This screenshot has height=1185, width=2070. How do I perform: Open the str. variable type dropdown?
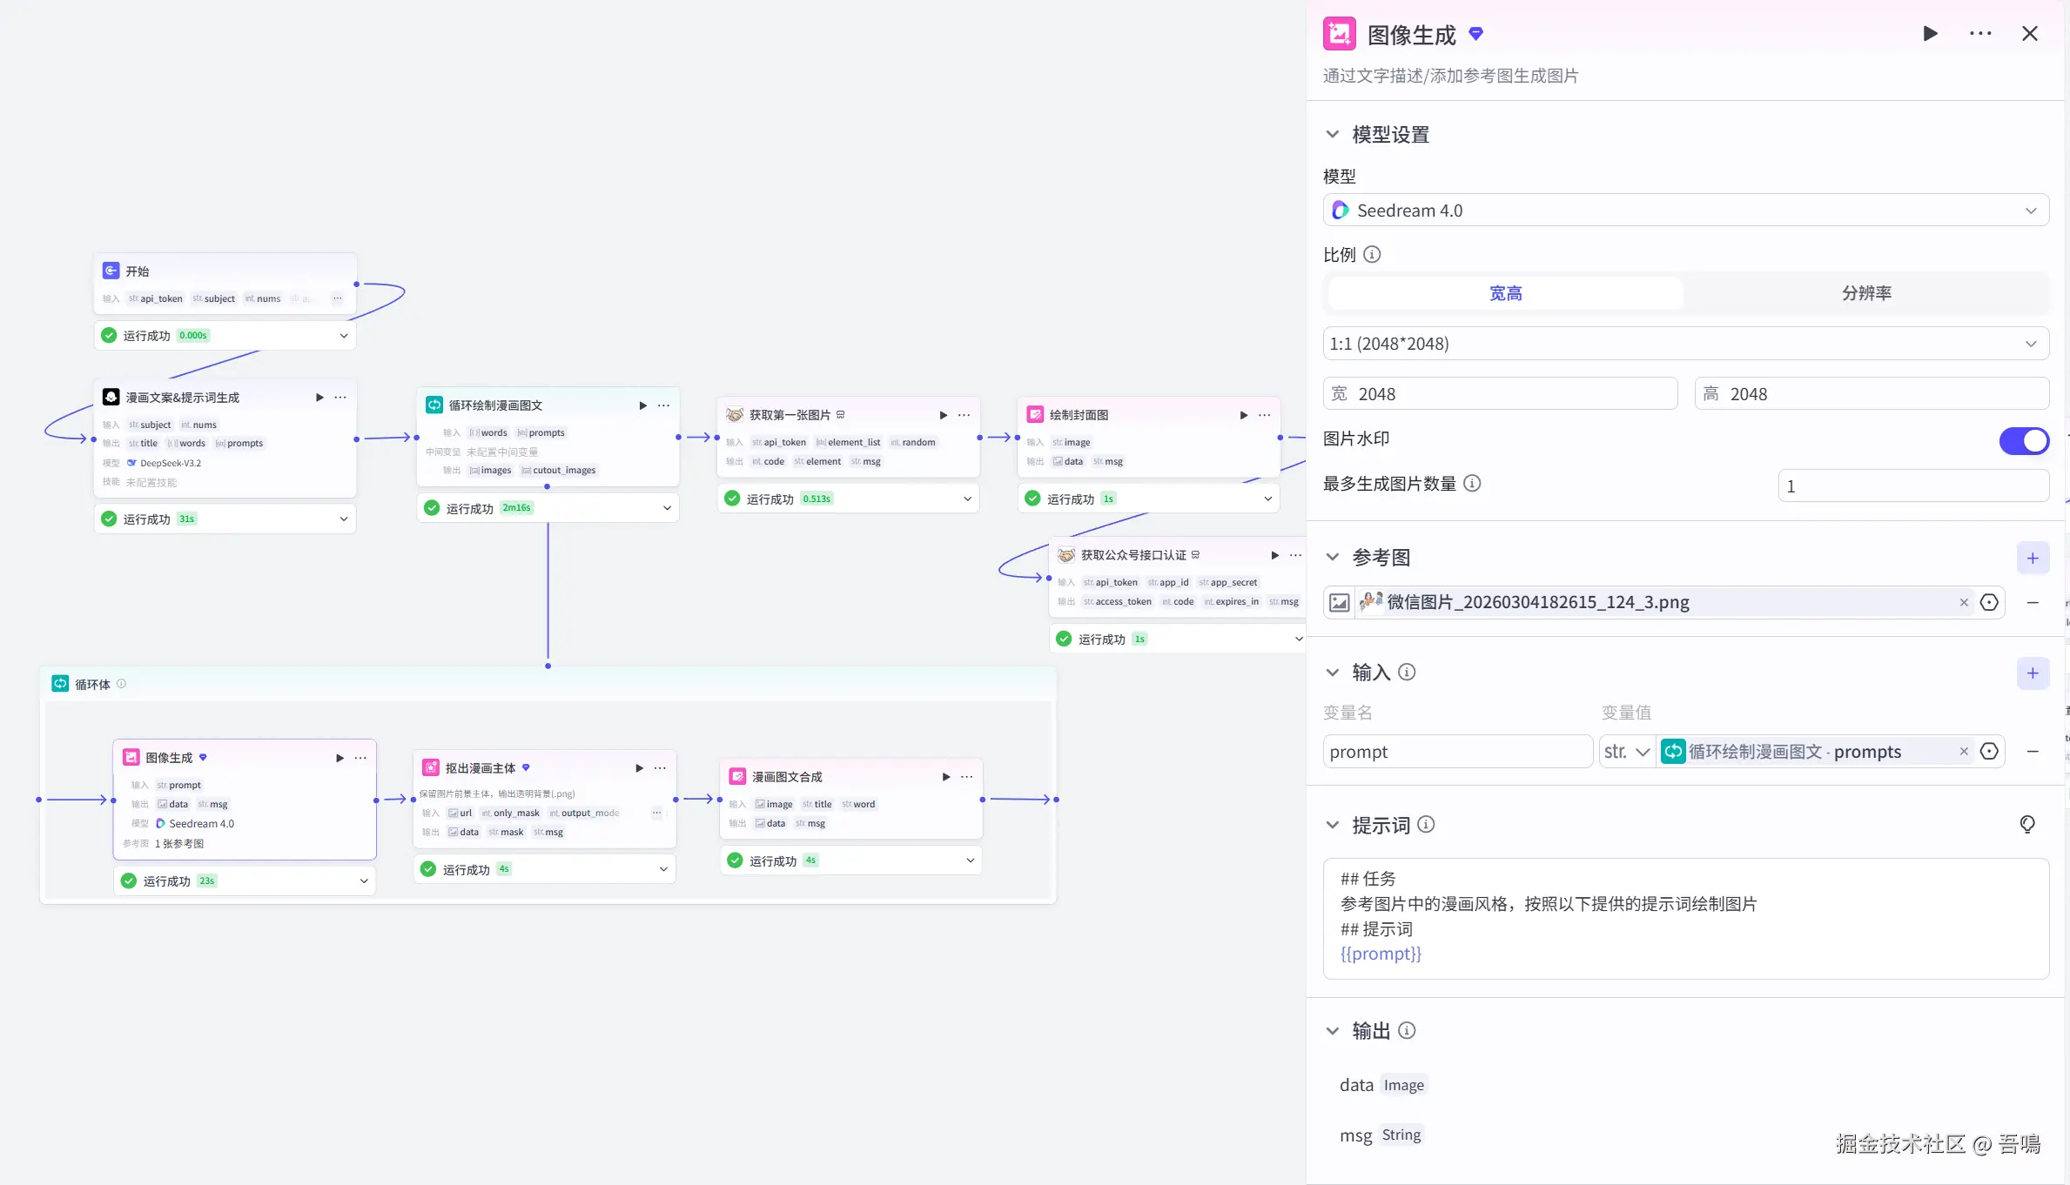1626,752
